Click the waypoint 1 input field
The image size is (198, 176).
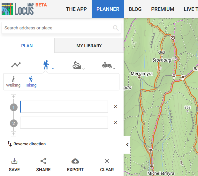(64, 107)
